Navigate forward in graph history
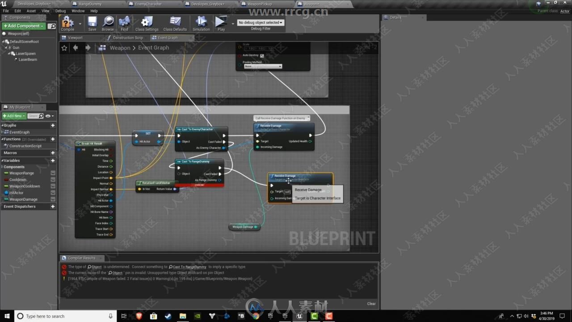Image resolution: width=572 pixels, height=322 pixels. coord(88,48)
